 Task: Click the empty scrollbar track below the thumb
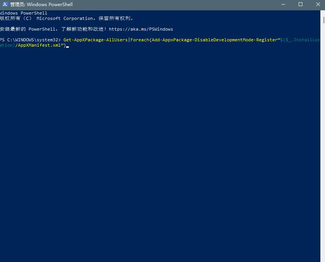(322, 153)
